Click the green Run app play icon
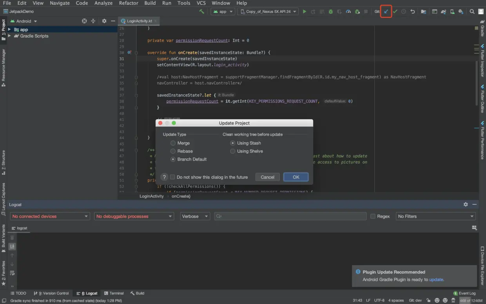 (305, 12)
